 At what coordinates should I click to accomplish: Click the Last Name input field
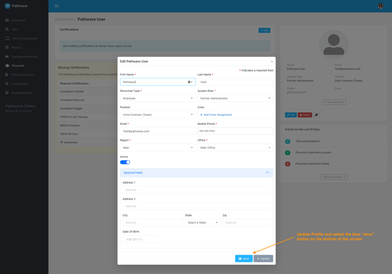[235, 82]
